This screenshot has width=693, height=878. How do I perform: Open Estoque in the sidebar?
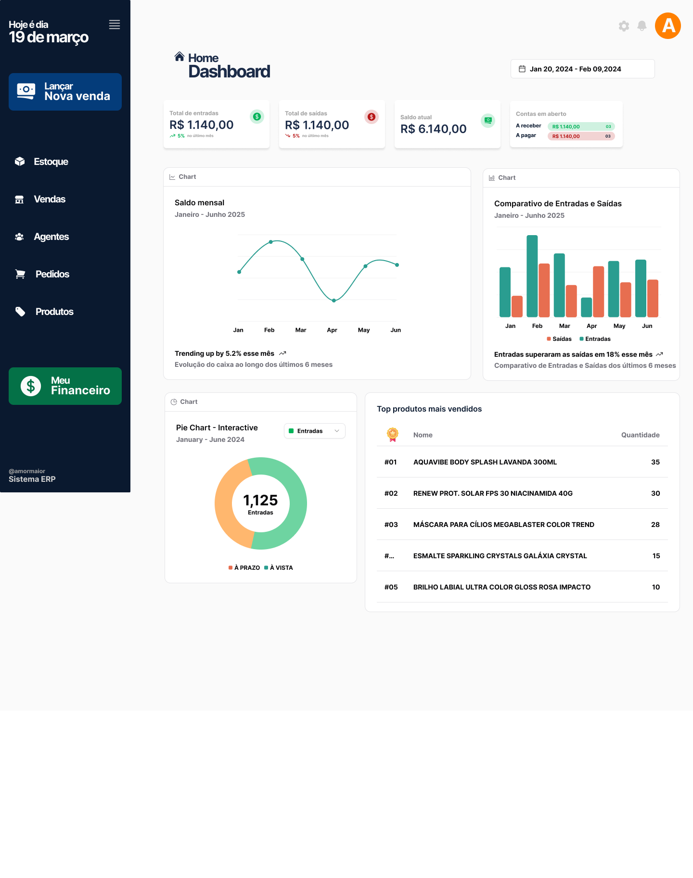click(x=51, y=162)
